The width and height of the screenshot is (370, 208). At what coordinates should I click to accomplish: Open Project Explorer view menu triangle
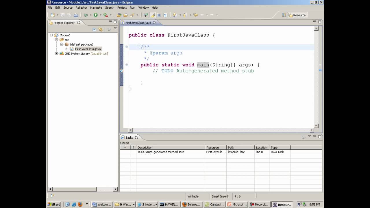[115, 28]
